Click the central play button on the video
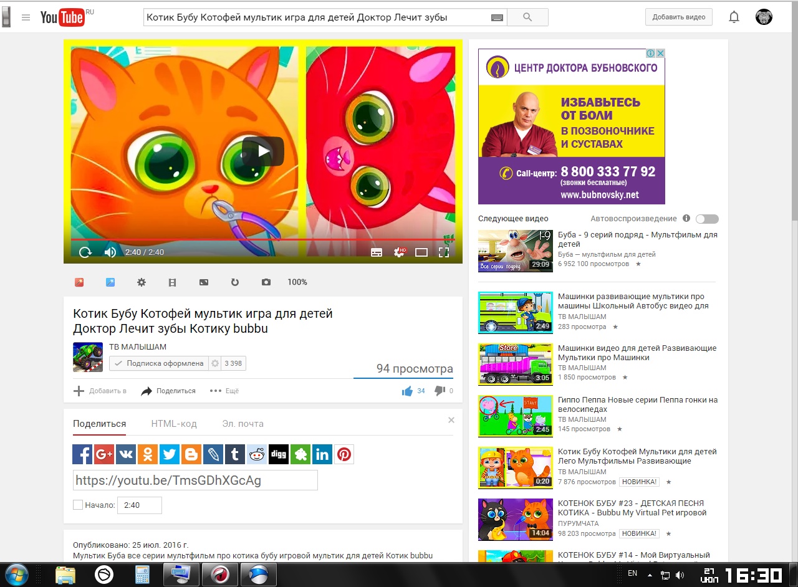Screen dimensions: 798x587 (x=263, y=151)
